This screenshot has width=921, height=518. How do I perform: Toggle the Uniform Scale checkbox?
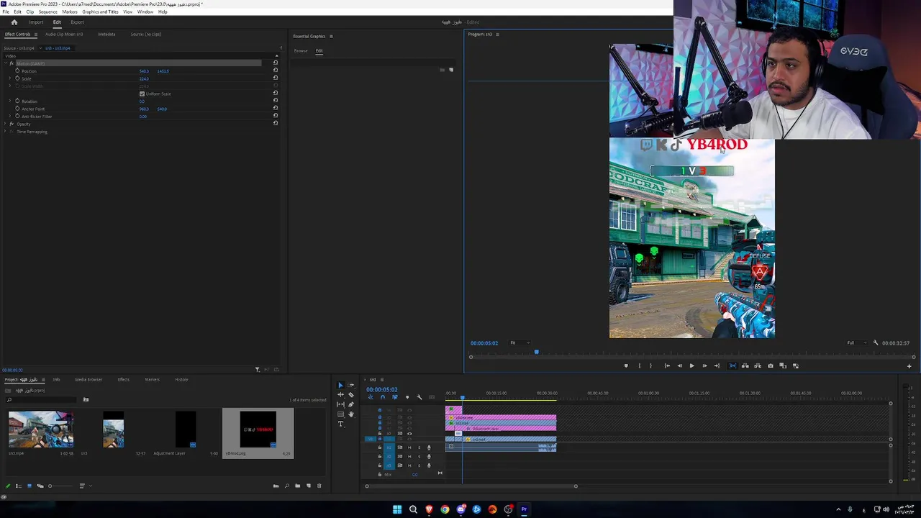(142, 94)
